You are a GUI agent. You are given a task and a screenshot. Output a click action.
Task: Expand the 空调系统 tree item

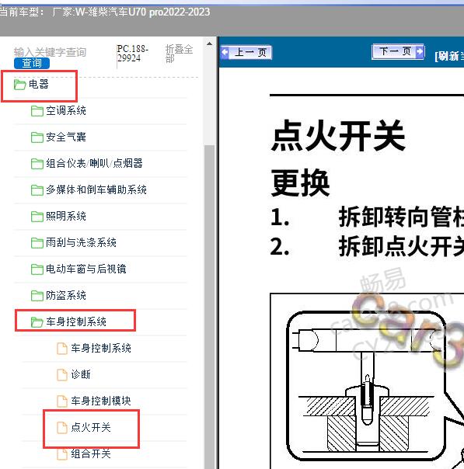coord(66,111)
